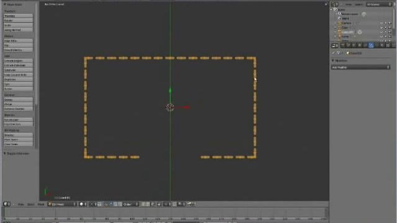This screenshot has height=223, width=397.
Task: Open the pivot point selector in 3D header
Action: (92, 204)
